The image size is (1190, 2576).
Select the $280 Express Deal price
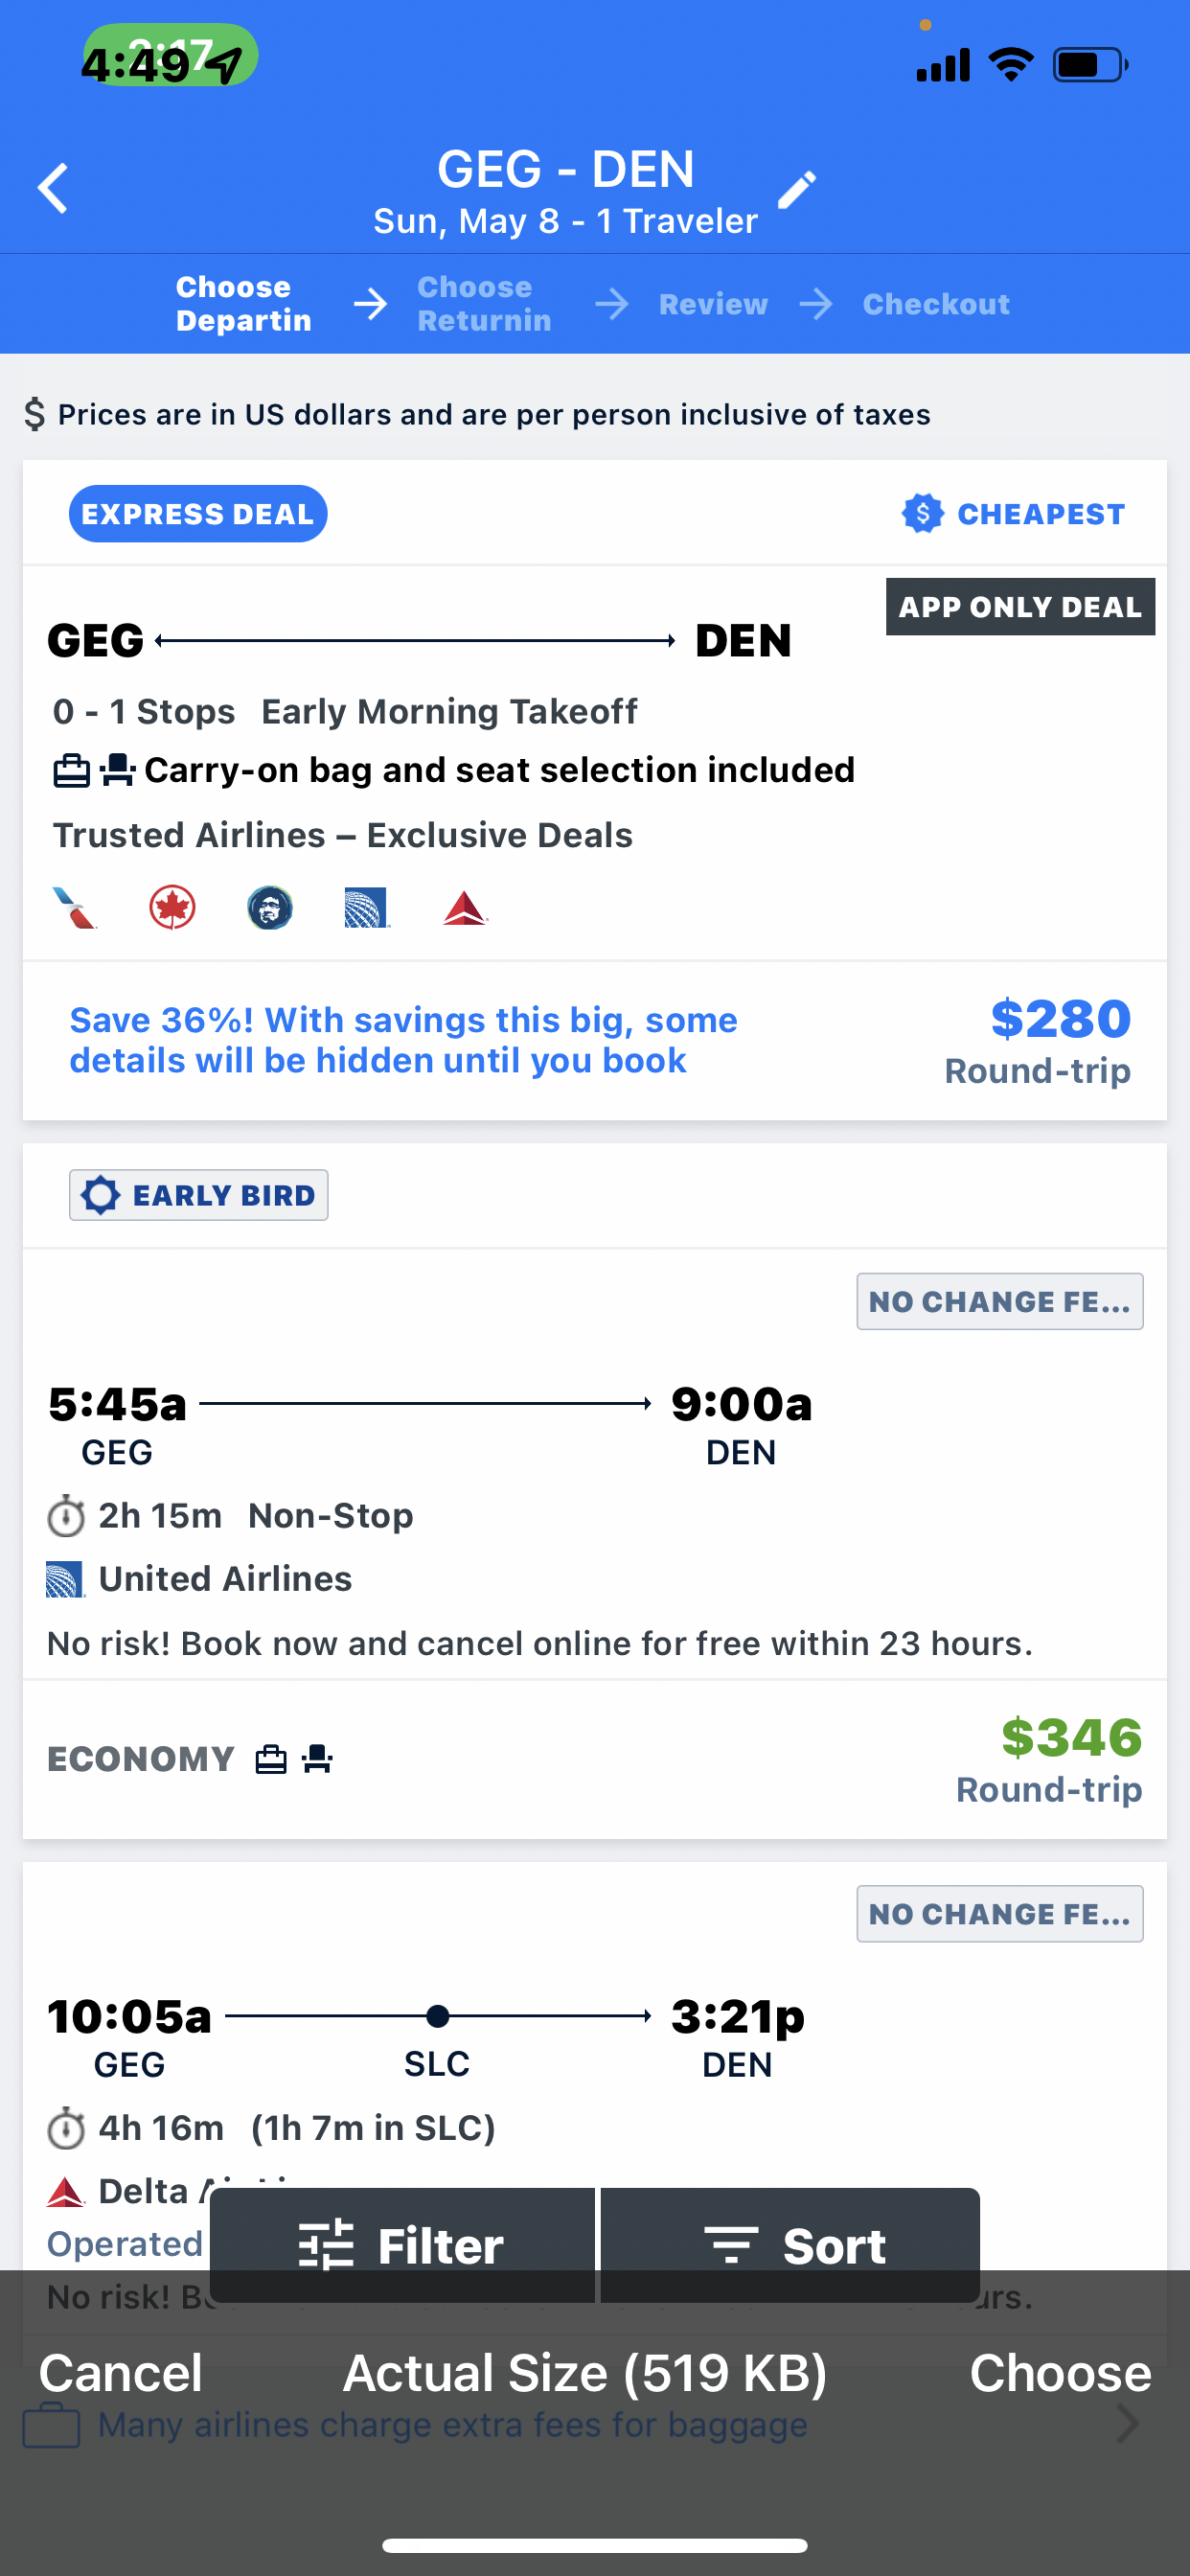1060,1020
